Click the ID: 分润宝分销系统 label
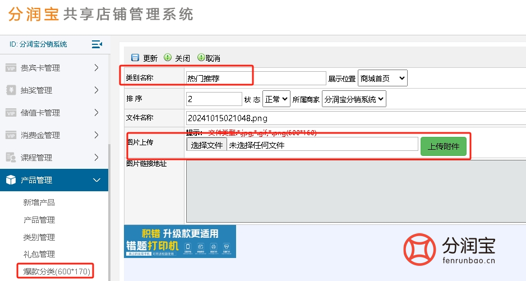 tap(38, 44)
